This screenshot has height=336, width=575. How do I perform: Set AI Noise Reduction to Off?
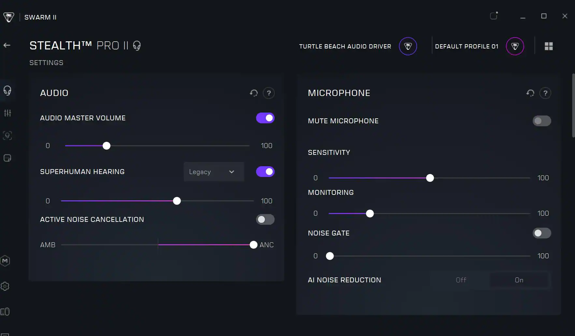pyautogui.click(x=461, y=280)
